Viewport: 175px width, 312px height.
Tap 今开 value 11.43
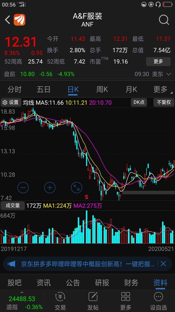pos(78,39)
